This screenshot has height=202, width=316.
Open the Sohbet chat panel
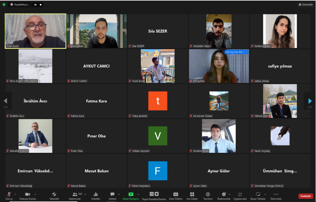click(x=112, y=195)
